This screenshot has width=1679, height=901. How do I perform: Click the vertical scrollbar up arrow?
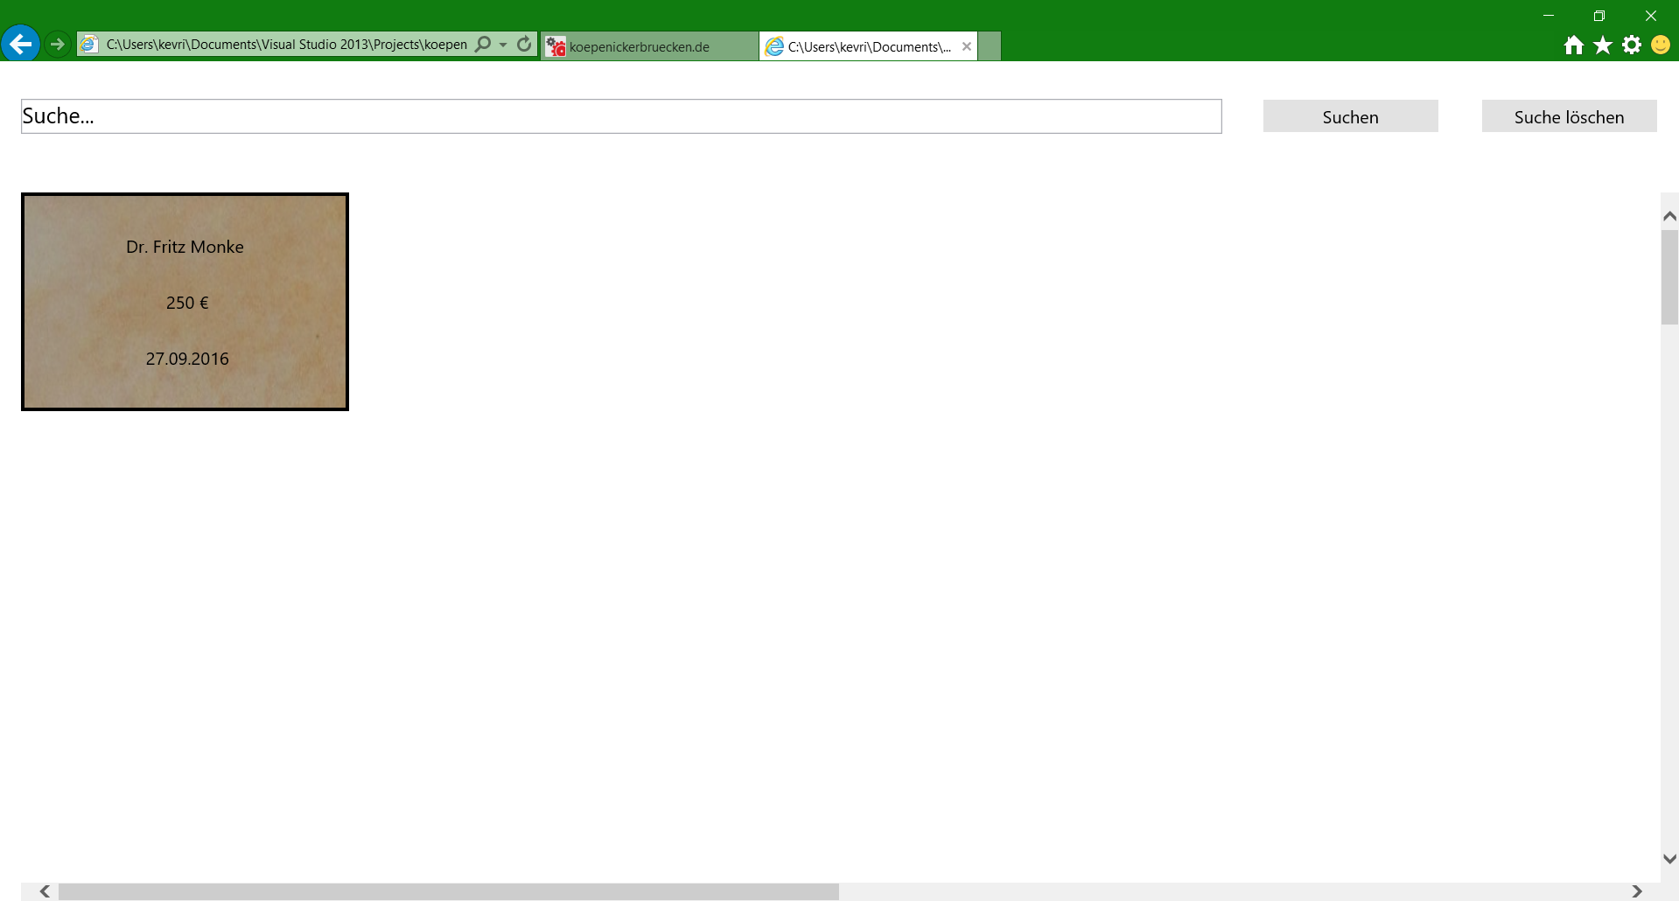coord(1669,216)
